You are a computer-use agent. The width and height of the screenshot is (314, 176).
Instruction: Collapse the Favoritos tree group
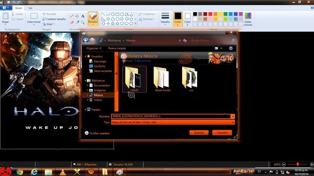click(x=85, y=57)
